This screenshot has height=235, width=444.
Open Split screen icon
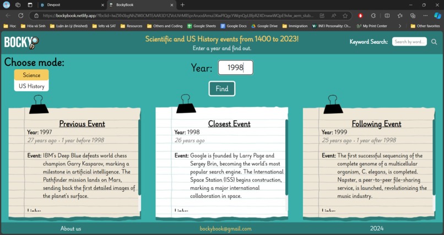[387, 16]
